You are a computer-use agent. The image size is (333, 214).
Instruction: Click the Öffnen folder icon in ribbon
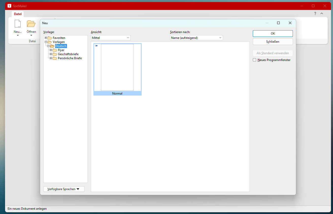point(31,24)
